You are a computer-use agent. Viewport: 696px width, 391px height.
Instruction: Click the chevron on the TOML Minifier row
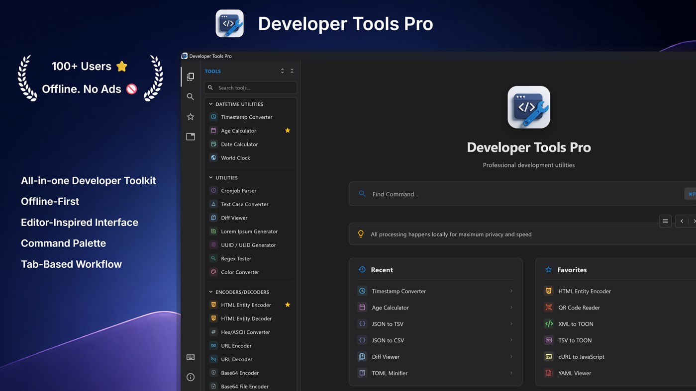(x=511, y=373)
